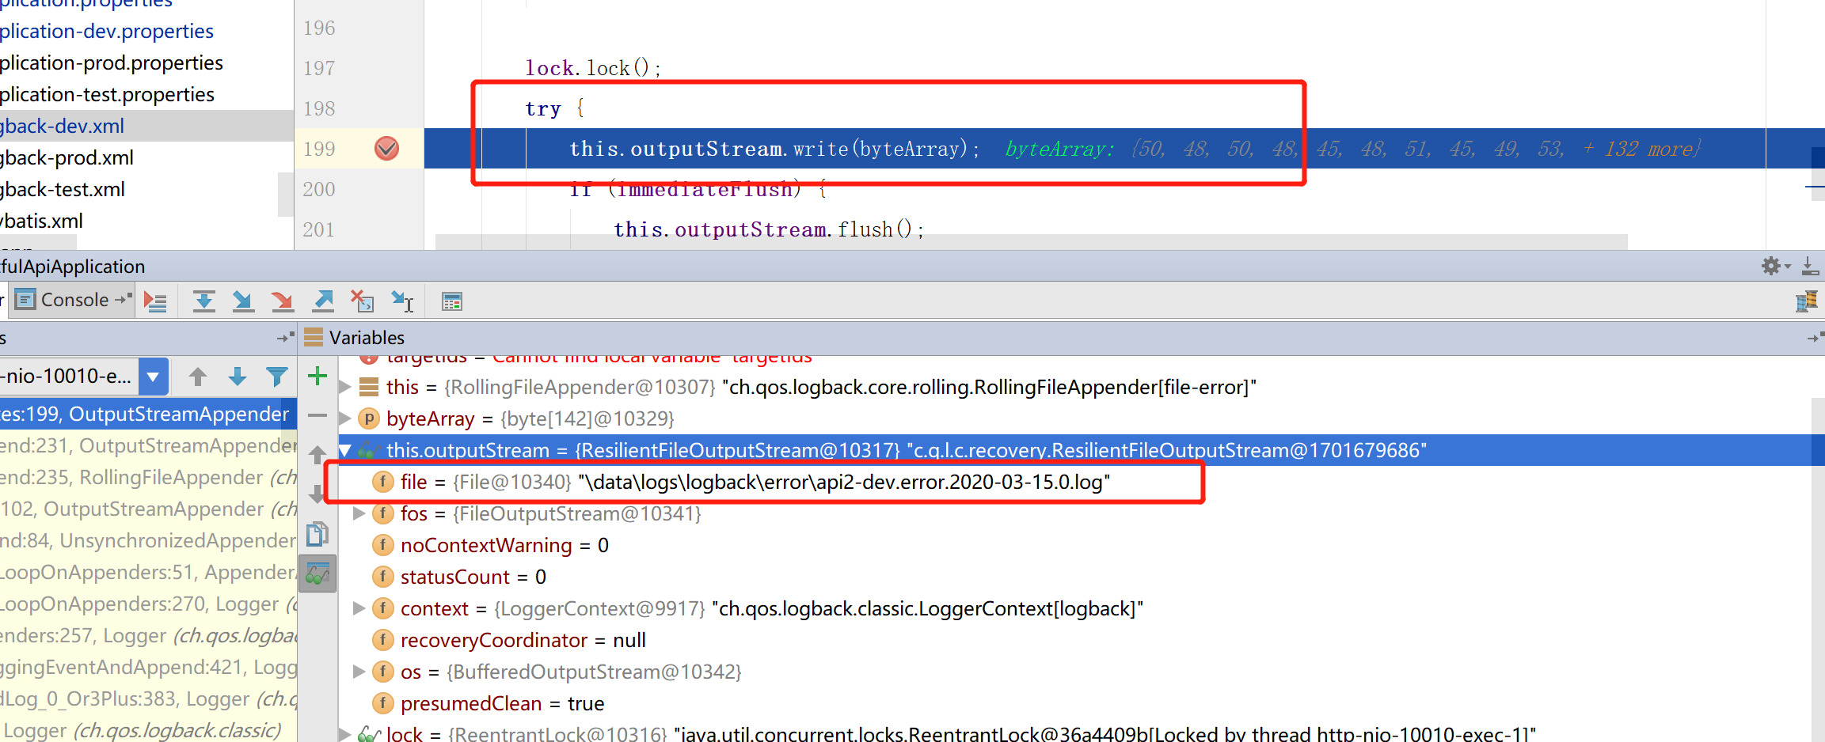The image size is (1825, 742).
Task: Open the debugger layout settings gear
Action: click(x=1771, y=266)
